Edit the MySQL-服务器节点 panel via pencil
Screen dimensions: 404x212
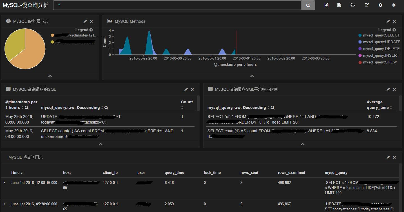coord(85,21)
